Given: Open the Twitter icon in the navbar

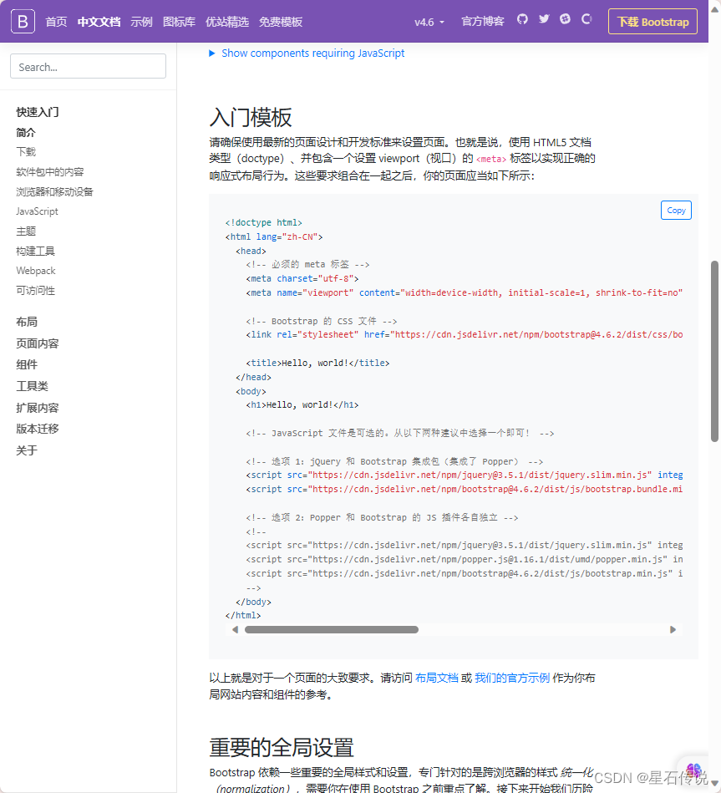Looking at the screenshot, I should tap(543, 19).
